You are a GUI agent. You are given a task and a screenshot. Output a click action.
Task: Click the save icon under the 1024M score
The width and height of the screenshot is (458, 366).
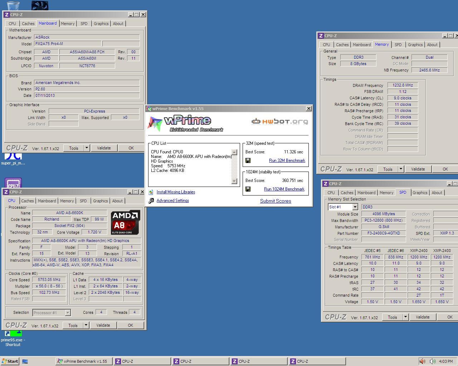pos(248,189)
